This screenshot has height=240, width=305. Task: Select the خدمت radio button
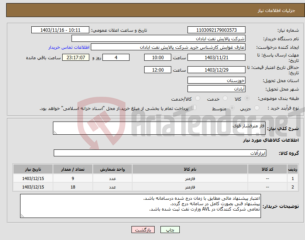pos(225,98)
